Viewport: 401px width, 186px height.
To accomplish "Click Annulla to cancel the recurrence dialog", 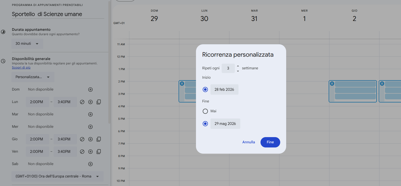I will [x=249, y=142].
